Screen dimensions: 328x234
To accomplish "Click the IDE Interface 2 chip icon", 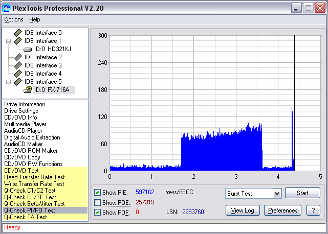I will (18, 57).
